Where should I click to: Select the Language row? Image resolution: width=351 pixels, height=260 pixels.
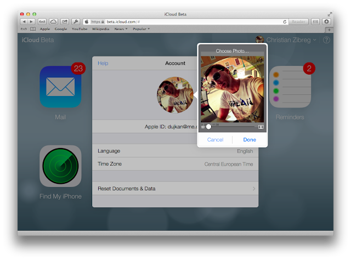pyautogui.click(x=175, y=151)
